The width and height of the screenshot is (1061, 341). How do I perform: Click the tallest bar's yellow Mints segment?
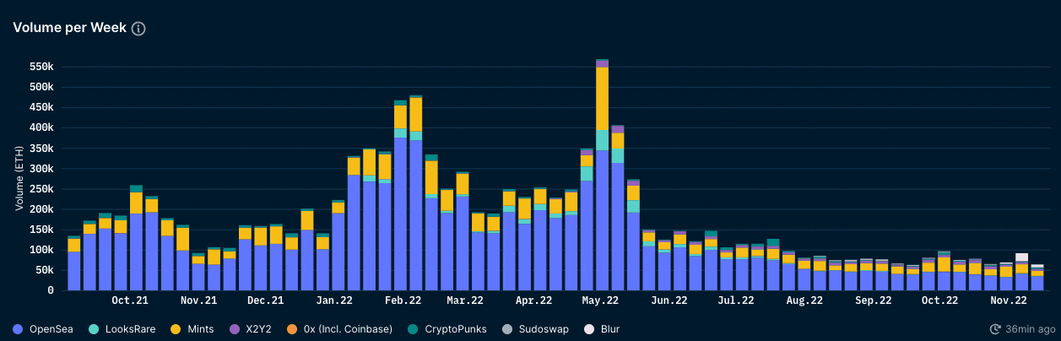tap(602, 98)
